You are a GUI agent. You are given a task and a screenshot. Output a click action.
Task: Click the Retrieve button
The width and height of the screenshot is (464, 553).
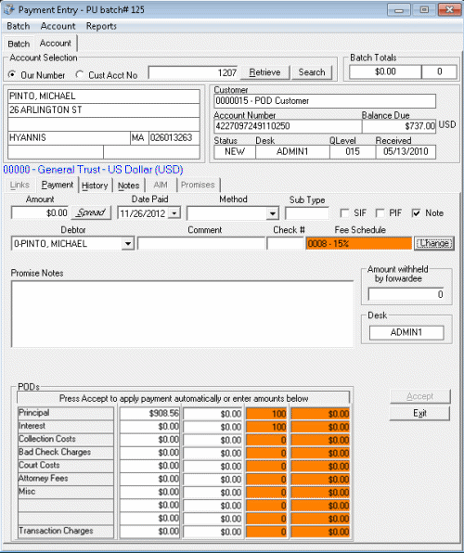pos(265,72)
